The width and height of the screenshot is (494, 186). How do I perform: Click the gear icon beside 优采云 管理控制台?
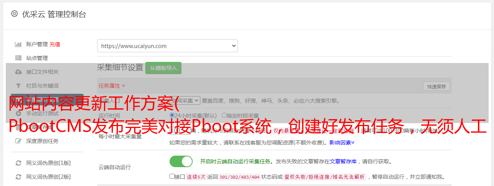point(14,14)
